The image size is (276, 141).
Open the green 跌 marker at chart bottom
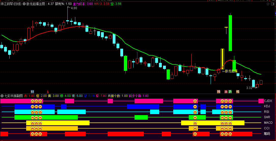[x=230, y=92]
